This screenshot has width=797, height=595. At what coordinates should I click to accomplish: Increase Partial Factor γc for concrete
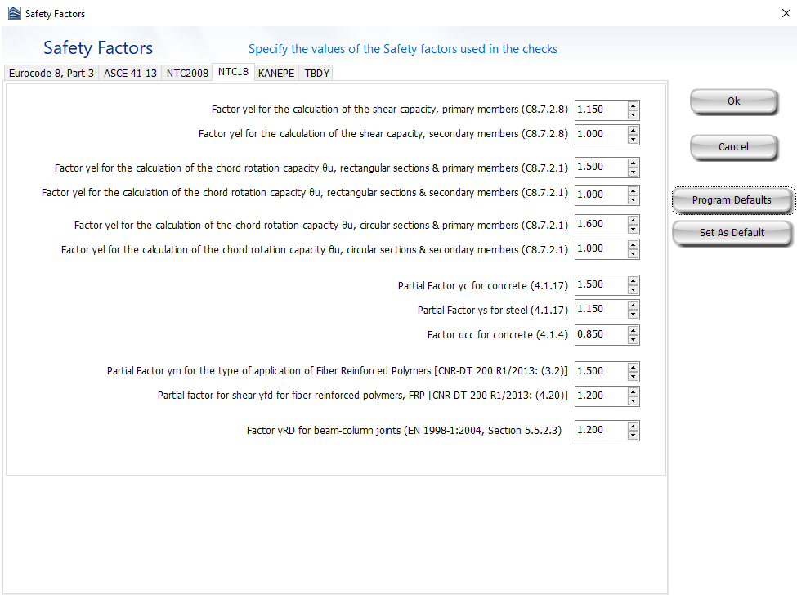(633, 280)
